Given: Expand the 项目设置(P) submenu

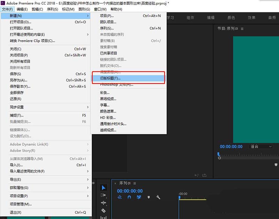Looking at the screenshot, I should tap(88, 196).
